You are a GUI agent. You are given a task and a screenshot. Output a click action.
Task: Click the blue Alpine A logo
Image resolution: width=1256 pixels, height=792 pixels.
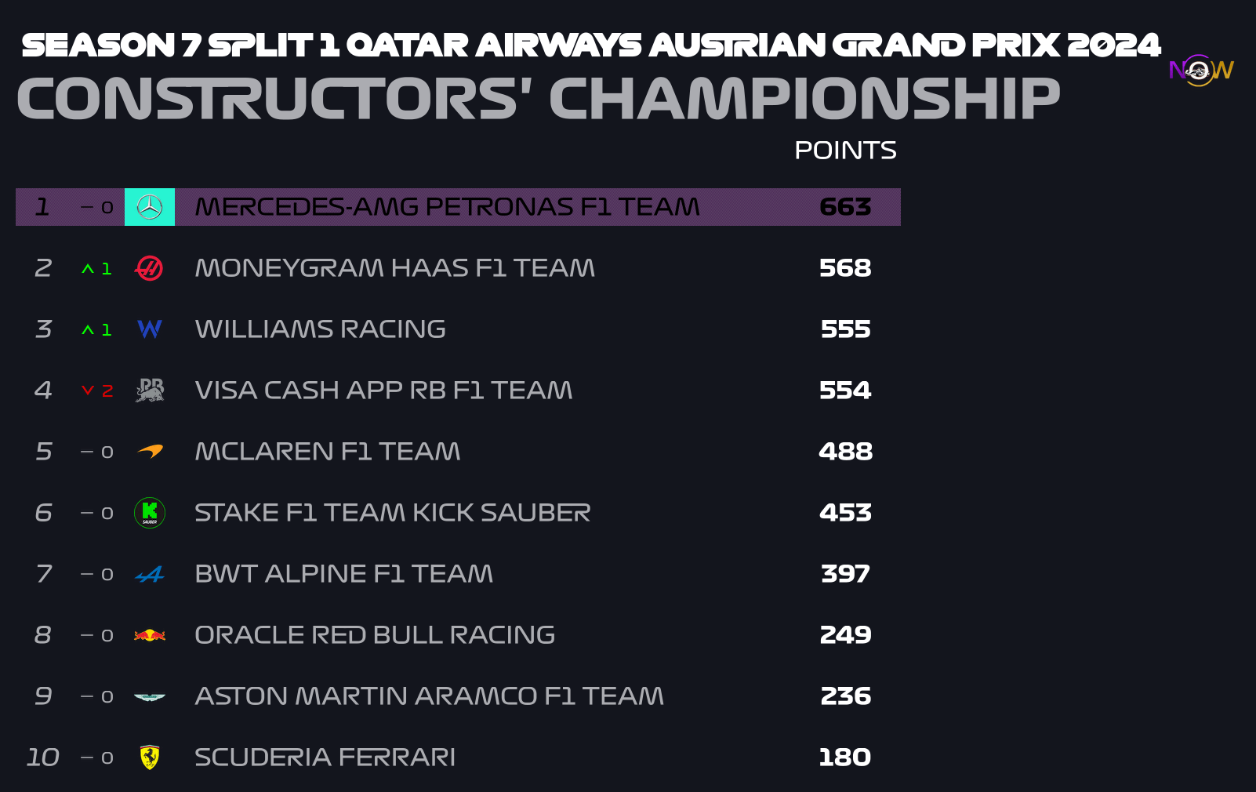tap(150, 575)
